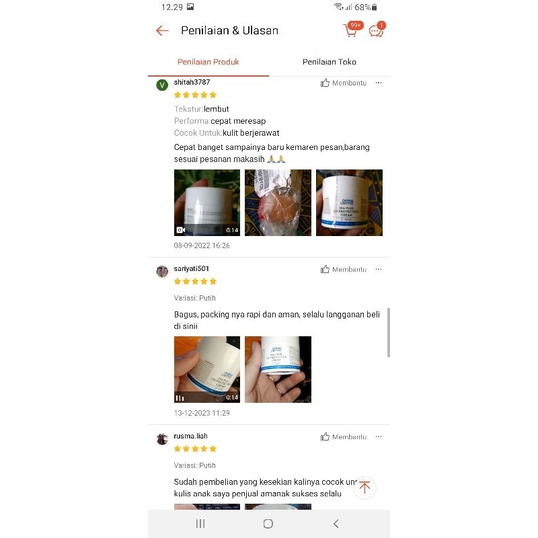The width and height of the screenshot is (538, 538).
Task: Open sariyati501's hand-holding jar photo
Action: click(x=278, y=369)
